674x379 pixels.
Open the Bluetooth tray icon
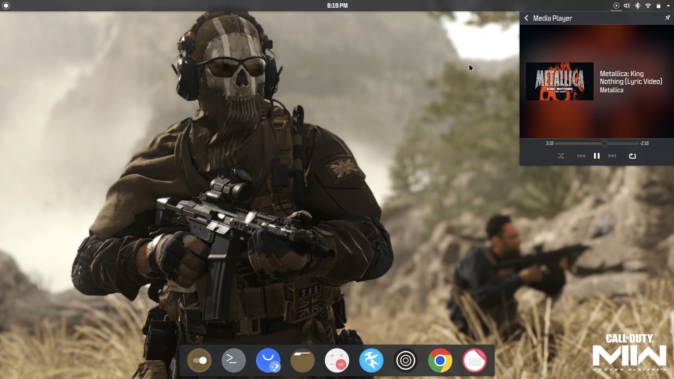pyautogui.click(x=637, y=6)
